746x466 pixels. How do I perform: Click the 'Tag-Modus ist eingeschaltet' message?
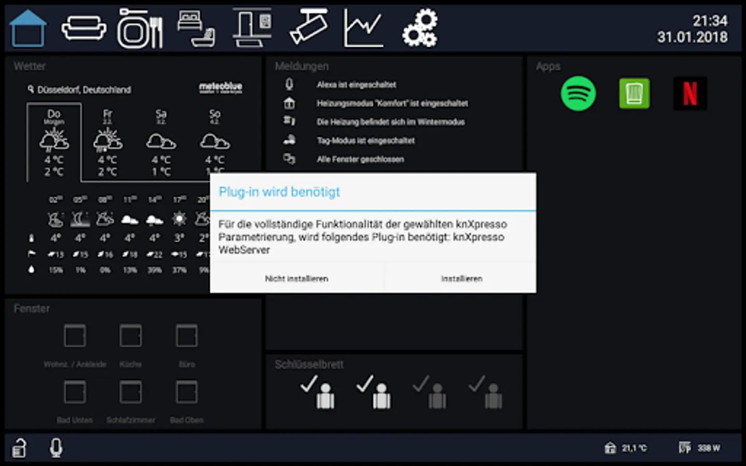click(x=366, y=140)
